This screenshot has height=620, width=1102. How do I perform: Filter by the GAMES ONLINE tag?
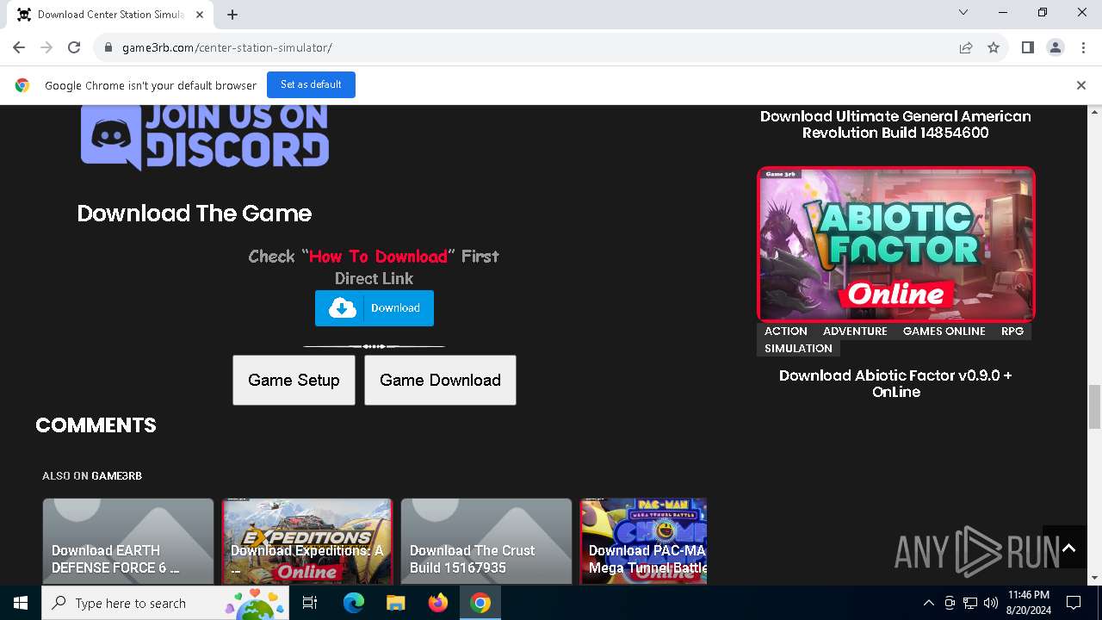944,331
